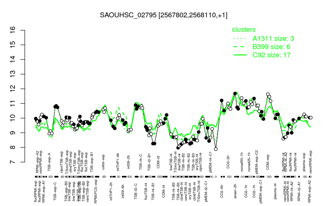Click the 'RPMI-exp-A1' axis label
Viewport: 330px width, 206px height.
[44, 191]
